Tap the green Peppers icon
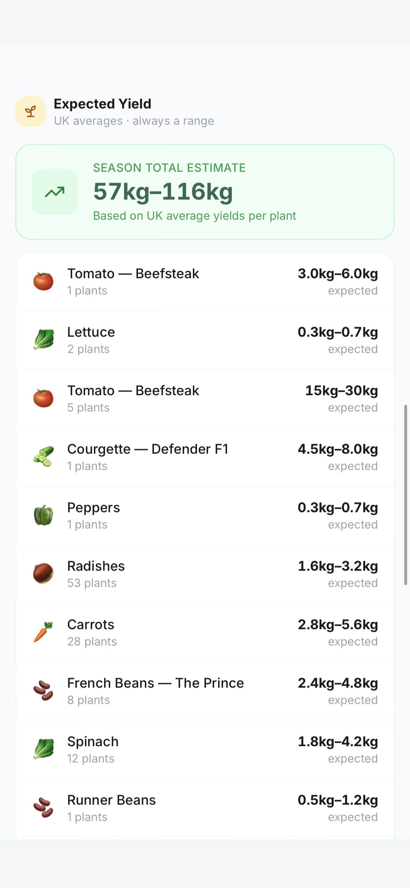The image size is (410, 888). click(x=43, y=515)
